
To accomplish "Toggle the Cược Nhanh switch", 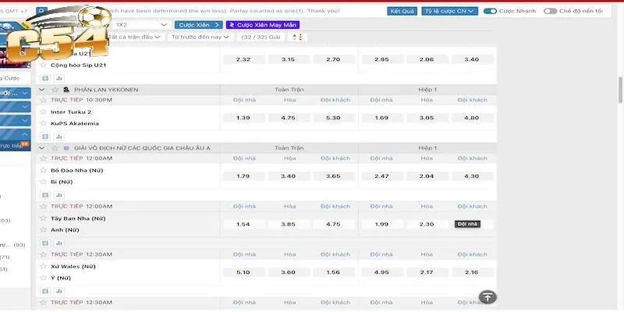I will pyautogui.click(x=491, y=12).
